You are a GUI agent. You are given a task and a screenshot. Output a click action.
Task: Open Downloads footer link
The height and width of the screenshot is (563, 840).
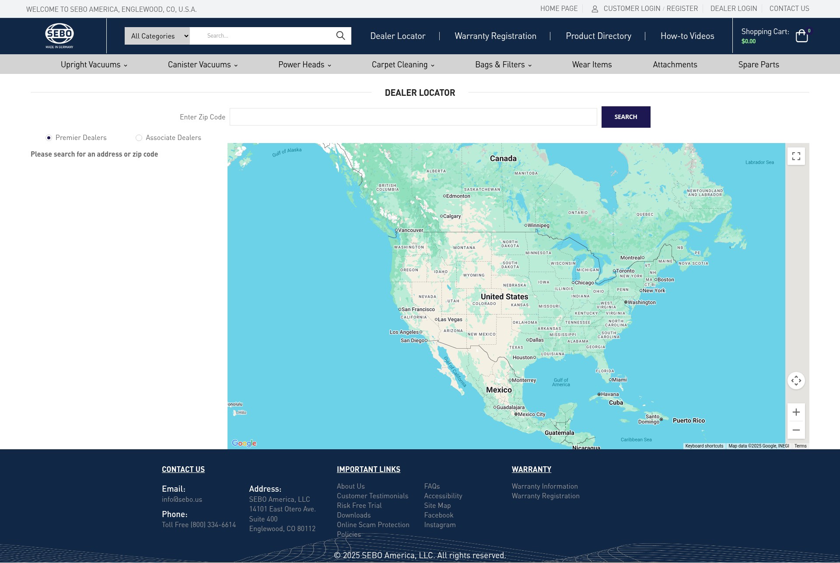click(x=353, y=515)
